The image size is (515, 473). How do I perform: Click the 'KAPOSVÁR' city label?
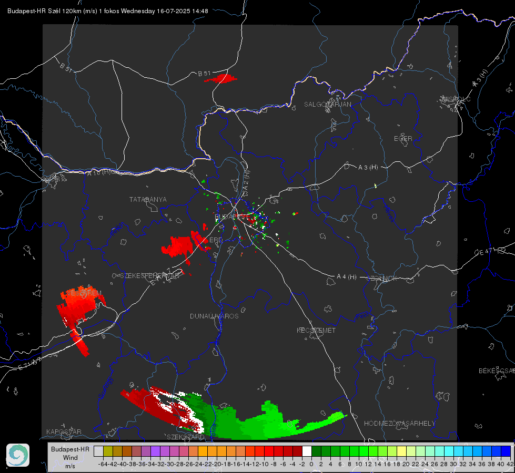(x=64, y=431)
